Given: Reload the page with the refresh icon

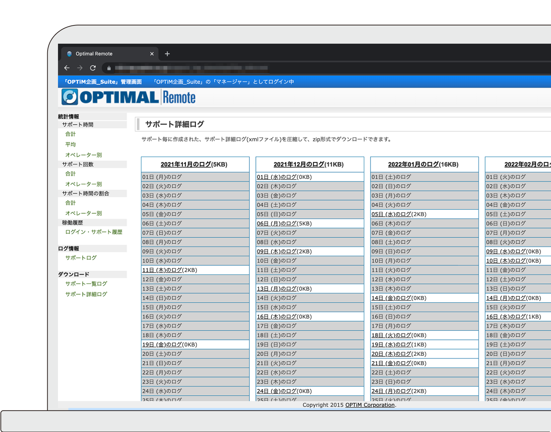Looking at the screenshot, I should click(93, 68).
